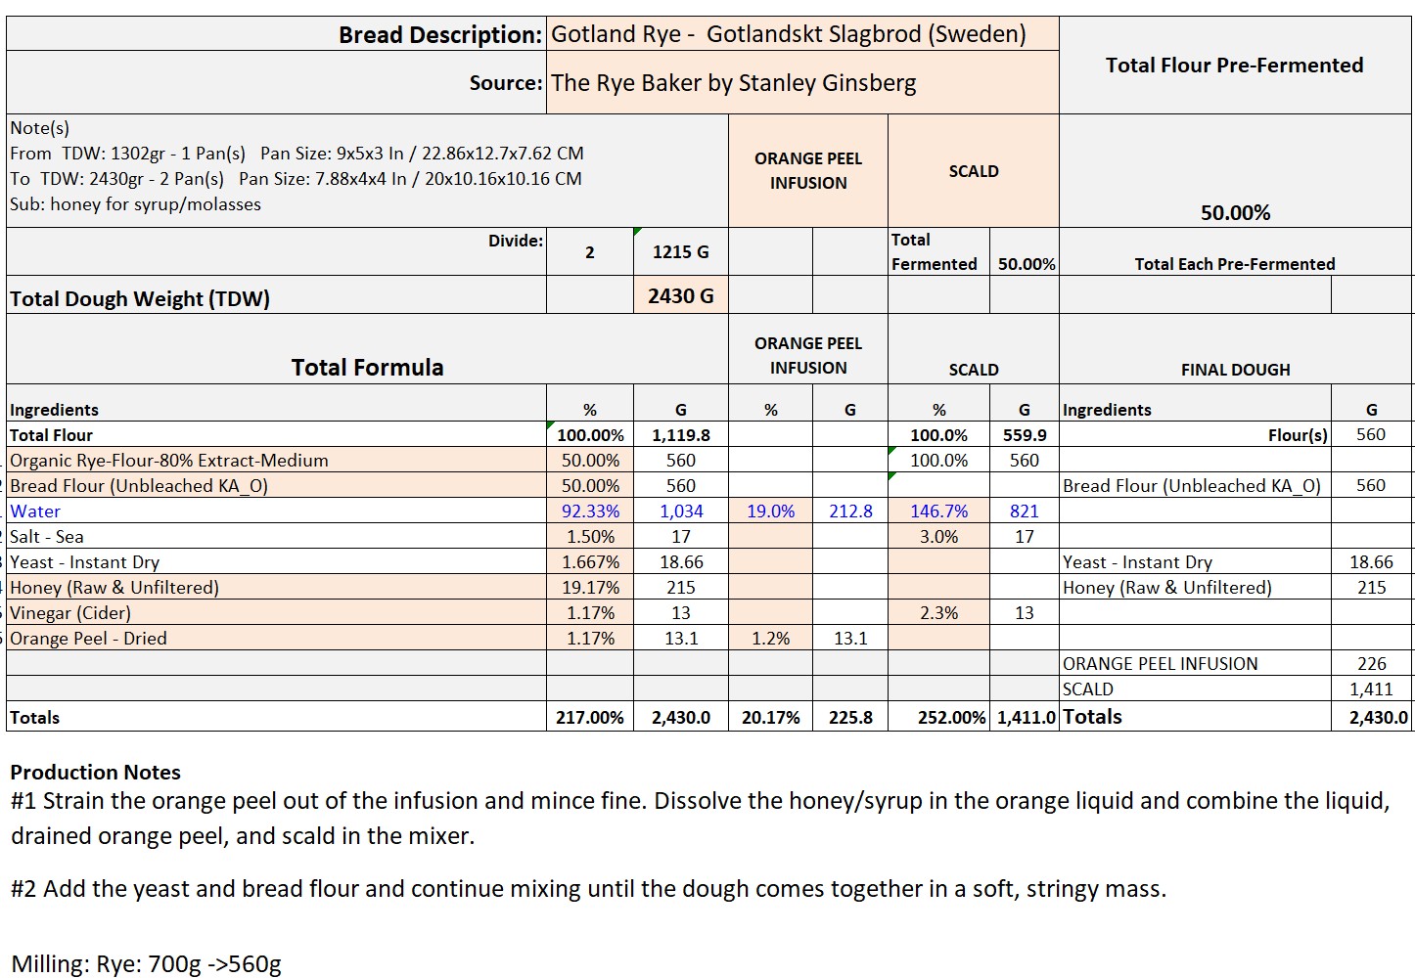Viewport: 1415px width, 978px height.
Task: Click the Honey percentage cell 19.17%
Action: tap(590, 588)
